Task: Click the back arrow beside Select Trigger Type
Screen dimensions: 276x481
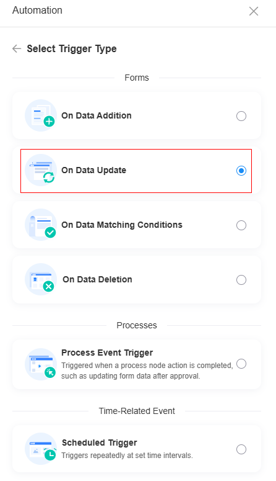Action: [x=17, y=48]
